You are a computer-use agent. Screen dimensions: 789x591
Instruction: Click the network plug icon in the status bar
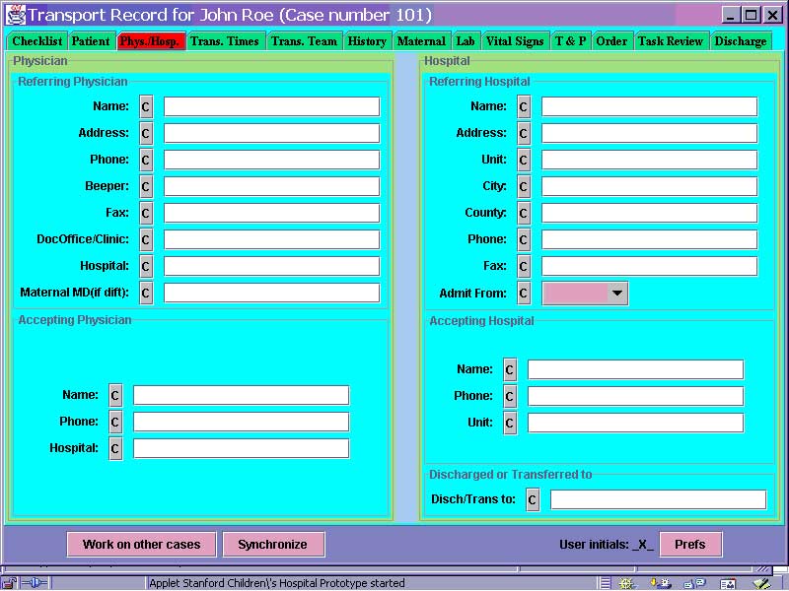click(x=34, y=583)
